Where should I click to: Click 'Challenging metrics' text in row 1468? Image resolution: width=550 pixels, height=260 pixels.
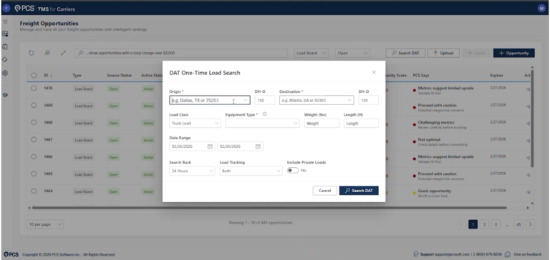(436, 122)
